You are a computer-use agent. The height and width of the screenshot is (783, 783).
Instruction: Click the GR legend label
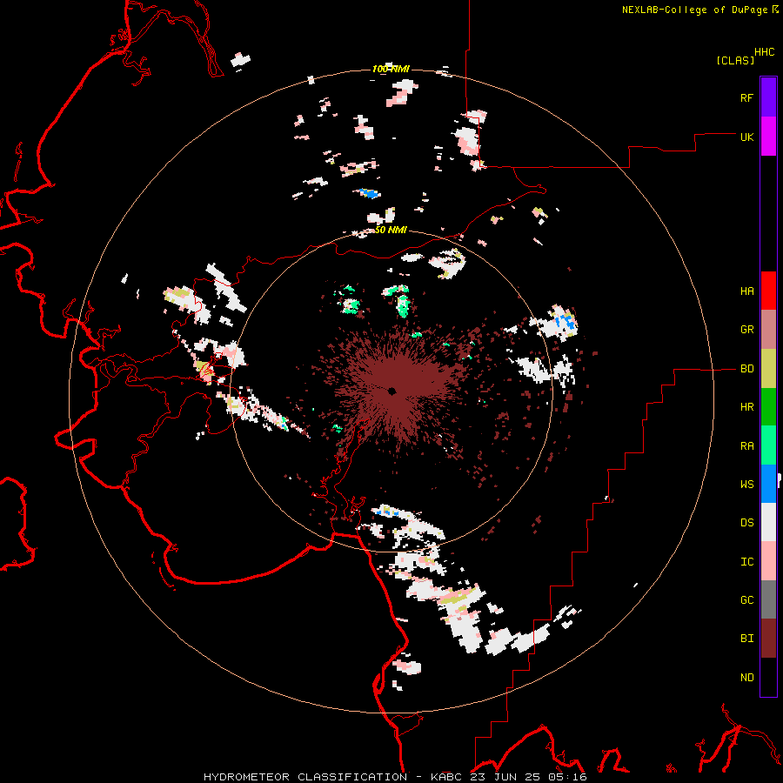coord(746,330)
